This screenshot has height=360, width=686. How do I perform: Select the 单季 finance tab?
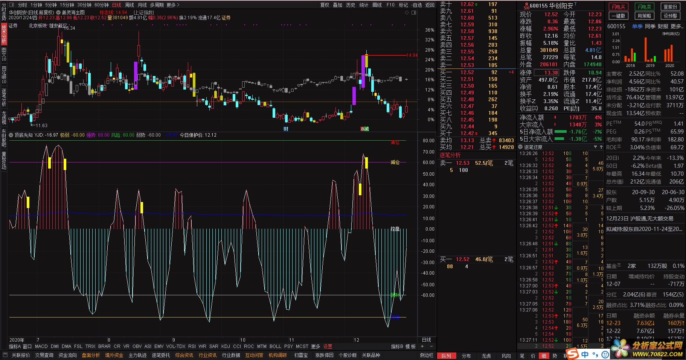point(637,26)
